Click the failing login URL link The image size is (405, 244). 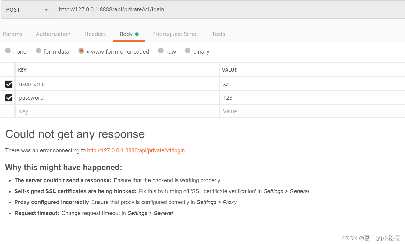[x=136, y=150]
